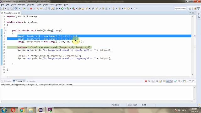
Task: Select the ArraysDemo.java editor tab
Action: tap(10, 13)
